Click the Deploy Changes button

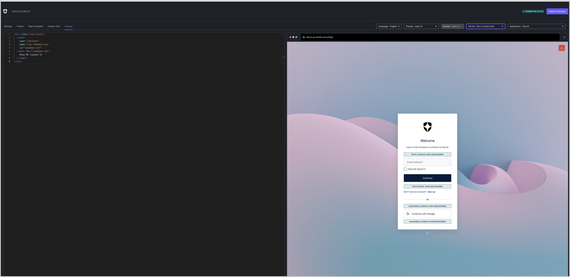point(557,11)
